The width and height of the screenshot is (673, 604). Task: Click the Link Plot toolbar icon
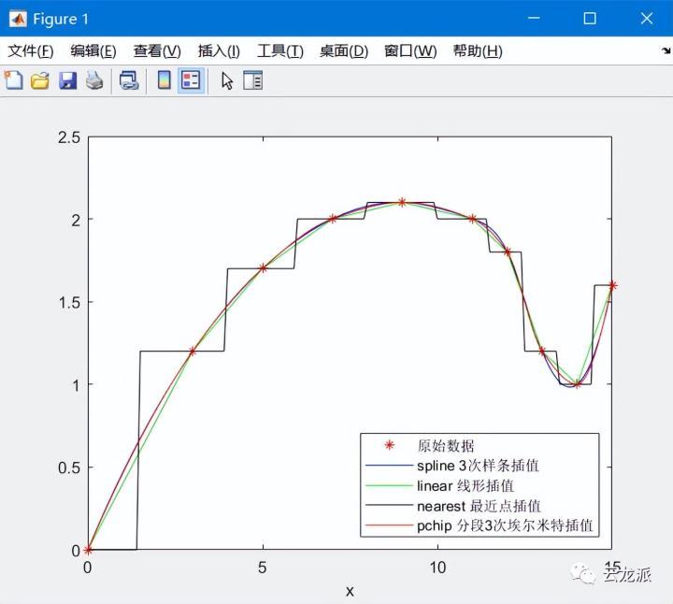(x=129, y=80)
